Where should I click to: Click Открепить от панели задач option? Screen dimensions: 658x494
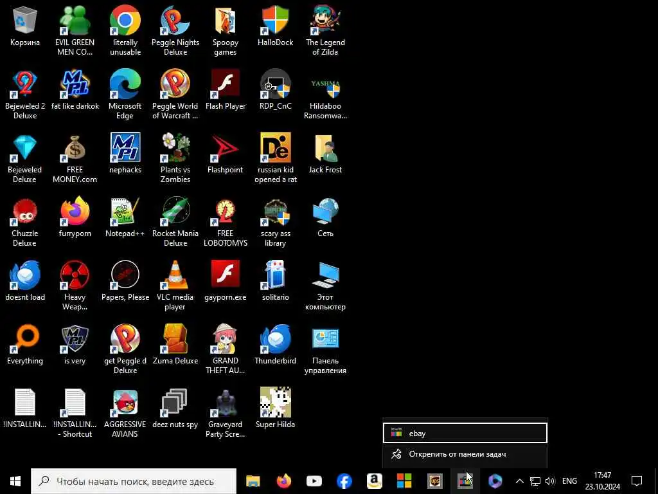465,454
